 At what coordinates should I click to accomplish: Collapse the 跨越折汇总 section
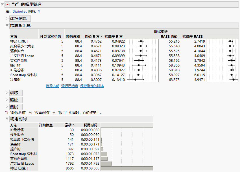point(7,25)
